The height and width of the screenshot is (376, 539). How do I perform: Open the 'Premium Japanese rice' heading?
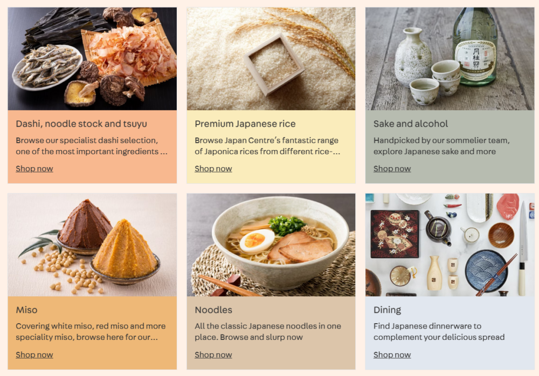(x=245, y=124)
